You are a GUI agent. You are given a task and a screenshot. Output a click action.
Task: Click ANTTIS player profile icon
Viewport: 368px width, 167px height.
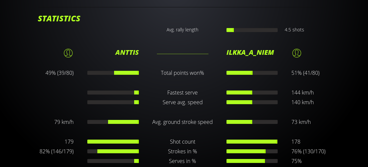[68, 53]
